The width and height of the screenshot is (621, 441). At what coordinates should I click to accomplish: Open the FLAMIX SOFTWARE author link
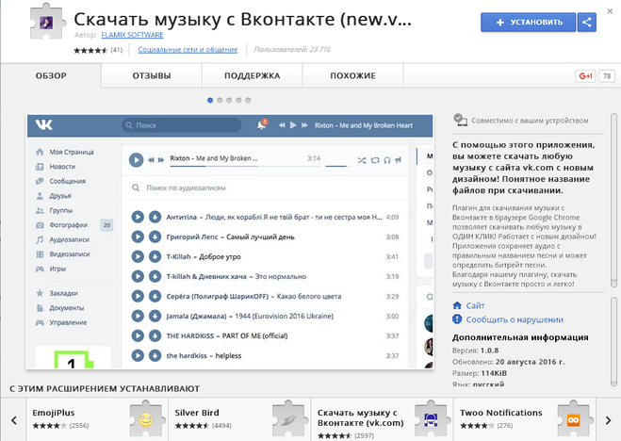132,35
